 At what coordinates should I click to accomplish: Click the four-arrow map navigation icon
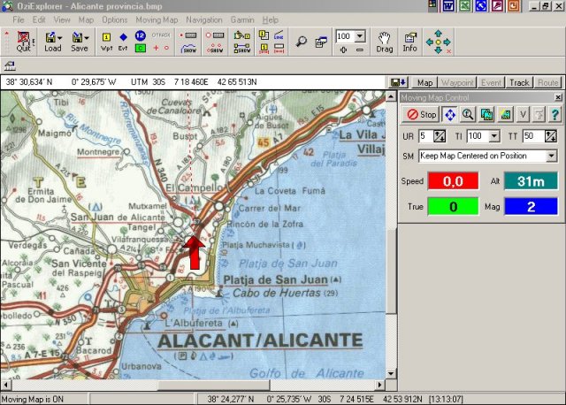point(439,41)
